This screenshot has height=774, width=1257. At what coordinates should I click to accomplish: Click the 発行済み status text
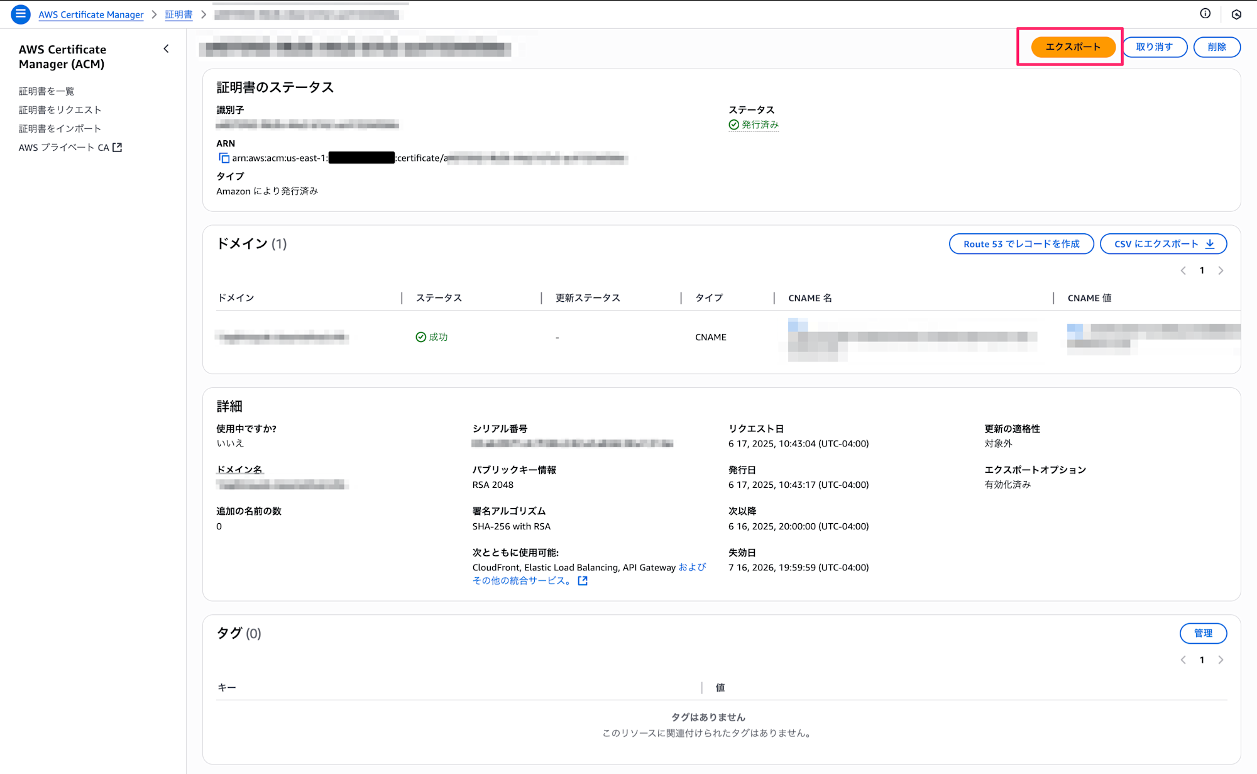point(760,124)
